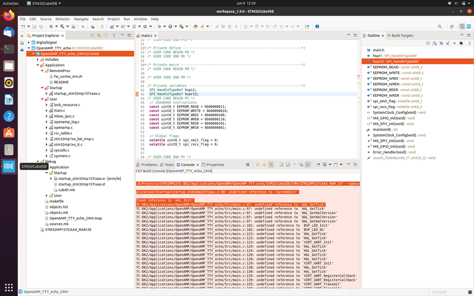Screen dimensions: 474x296
Task: Open Ubuntu Software from the dock
Action: coord(9,133)
